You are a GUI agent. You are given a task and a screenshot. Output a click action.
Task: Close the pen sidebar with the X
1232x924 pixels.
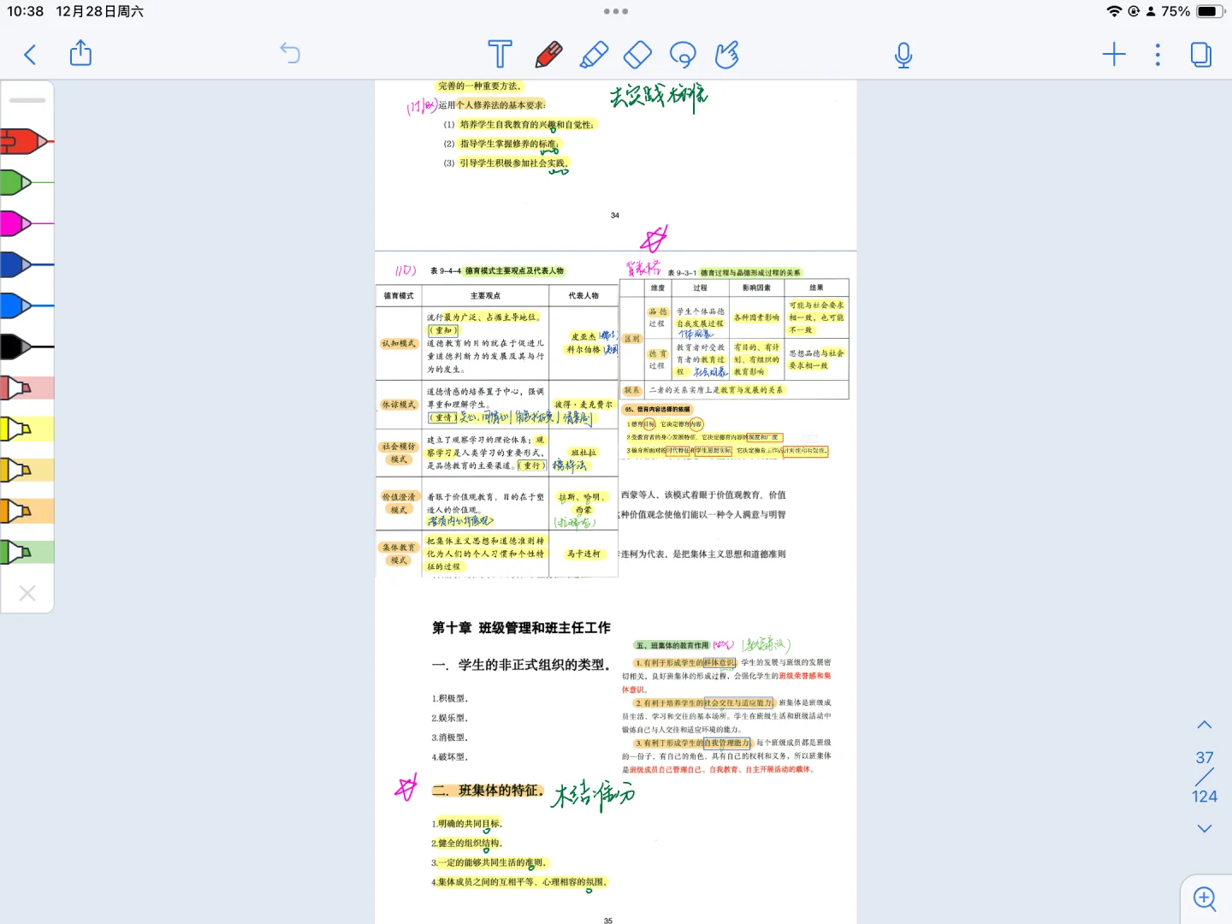coord(27,593)
